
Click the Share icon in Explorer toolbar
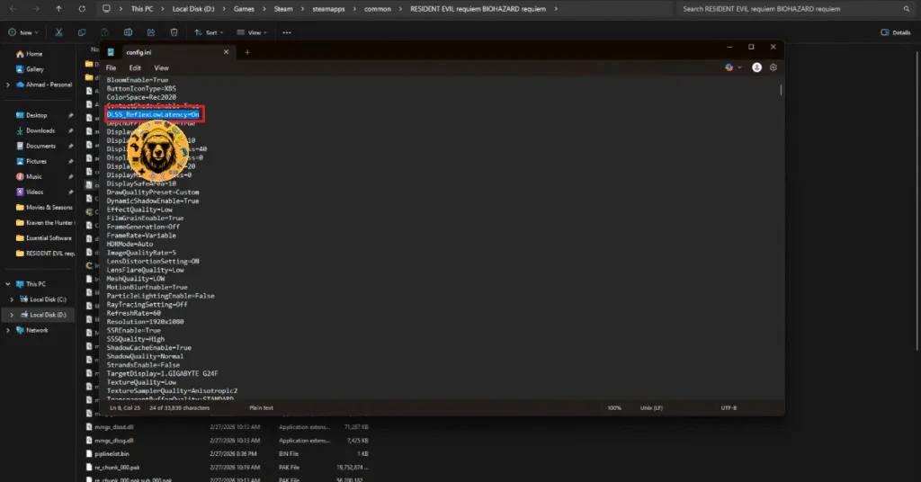(x=153, y=32)
